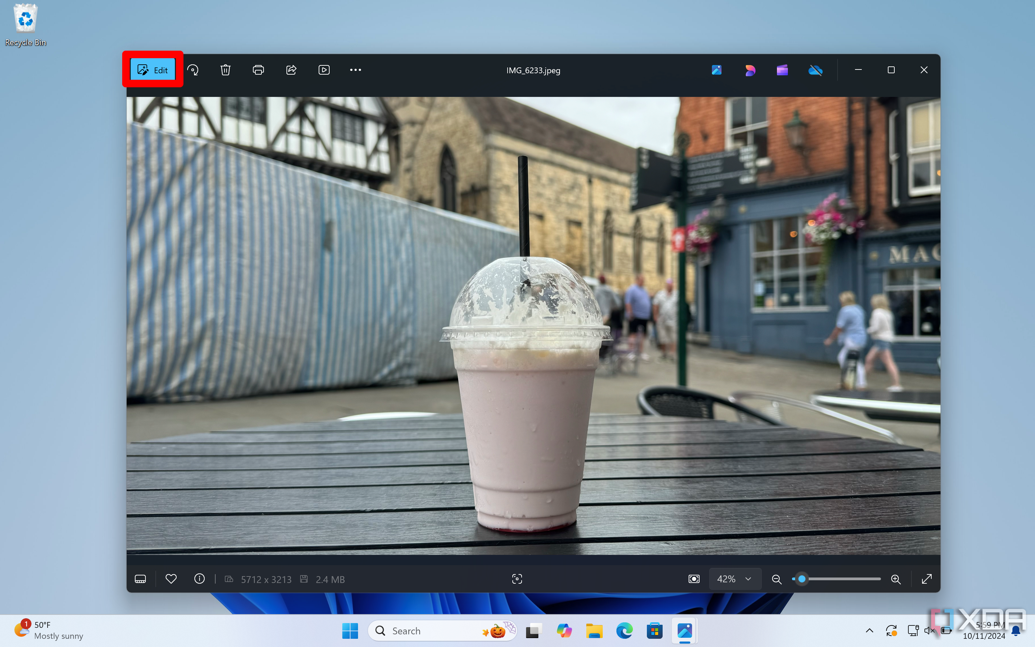The height and width of the screenshot is (647, 1035).
Task: Click the slideshow/play icon
Action: click(324, 69)
